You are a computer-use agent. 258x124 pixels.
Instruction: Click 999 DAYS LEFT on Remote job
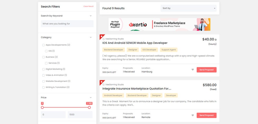pos(109,118)
